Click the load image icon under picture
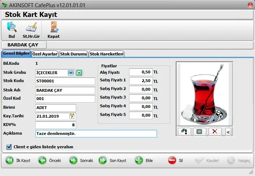 [x=184, y=132]
